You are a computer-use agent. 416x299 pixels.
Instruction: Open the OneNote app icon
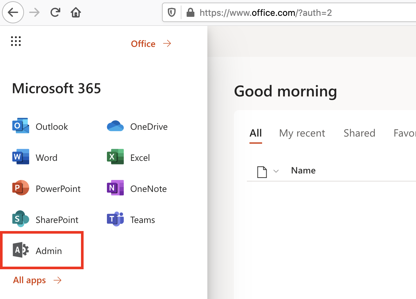coord(115,188)
